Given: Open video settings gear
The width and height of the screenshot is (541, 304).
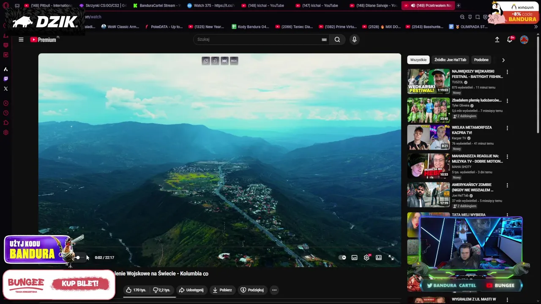Looking at the screenshot, I should pyautogui.click(x=366, y=258).
